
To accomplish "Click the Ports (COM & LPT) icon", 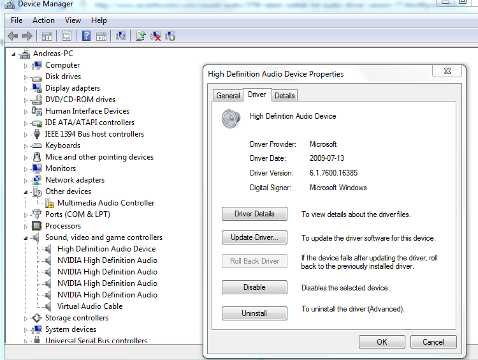I will [x=37, y=214].
